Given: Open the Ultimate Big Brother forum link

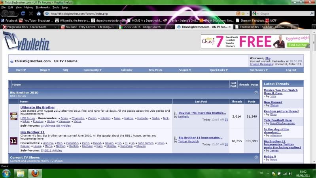Looking at the screenshot, I should tap(38, 107).
